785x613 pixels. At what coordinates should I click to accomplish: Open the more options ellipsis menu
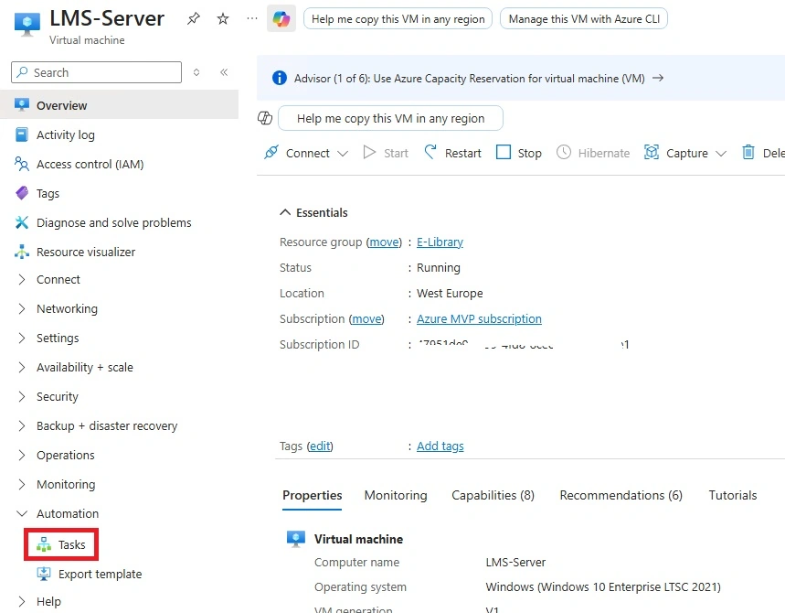coord(252,18)
